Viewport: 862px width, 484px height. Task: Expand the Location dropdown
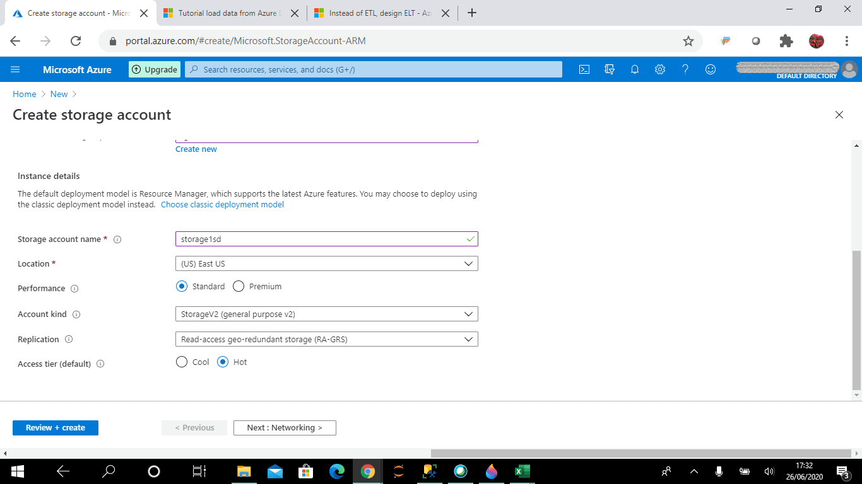point(326,263)
